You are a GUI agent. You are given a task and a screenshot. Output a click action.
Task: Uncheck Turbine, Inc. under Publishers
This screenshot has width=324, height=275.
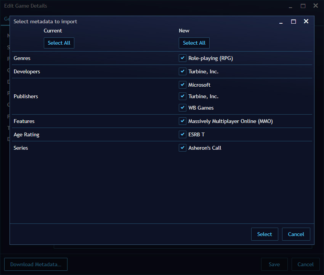point(182,96)
